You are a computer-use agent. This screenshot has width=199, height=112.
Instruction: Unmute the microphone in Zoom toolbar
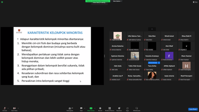tap(5, 109)
